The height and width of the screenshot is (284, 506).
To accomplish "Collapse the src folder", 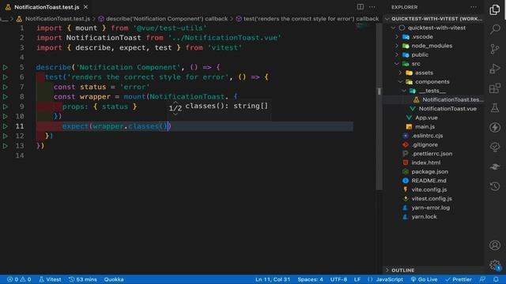I will (433, 64).
